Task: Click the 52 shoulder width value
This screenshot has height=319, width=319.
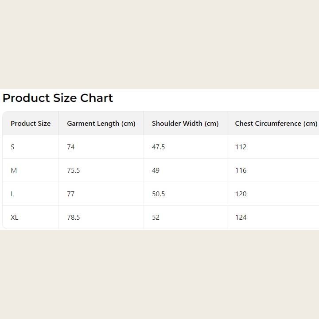Action: pyautogui.click(x=156, y=218)
